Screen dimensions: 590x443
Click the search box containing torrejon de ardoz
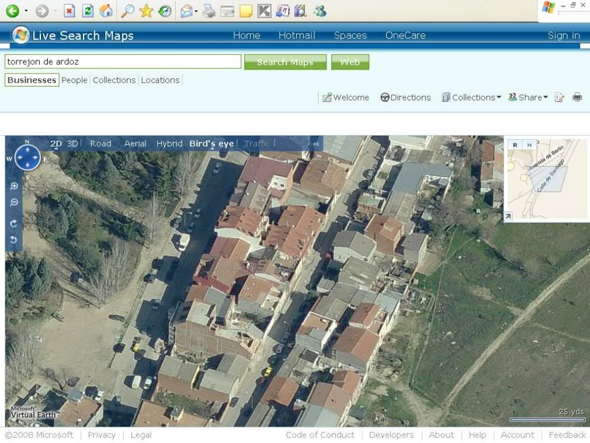pyautogui.click(x=123, y=62)
